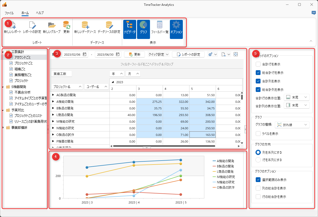Open データソースの設定 in the ribbon
The width and height of the screenshot is (318, 217).
(x=109, y=25)
